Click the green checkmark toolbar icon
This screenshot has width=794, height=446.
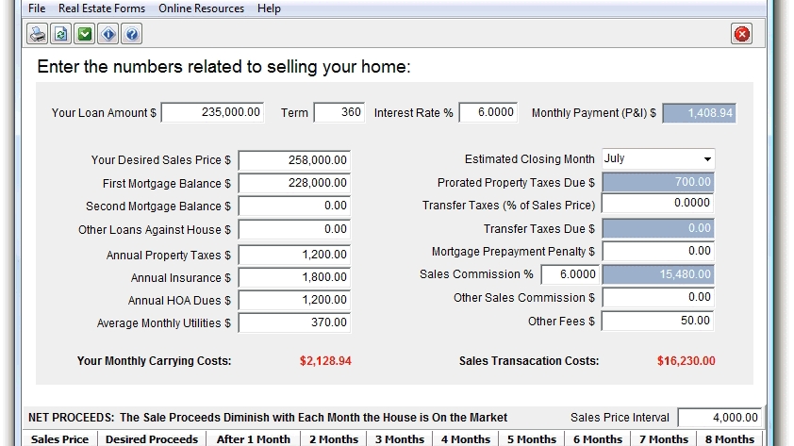(x=85, y=35)
